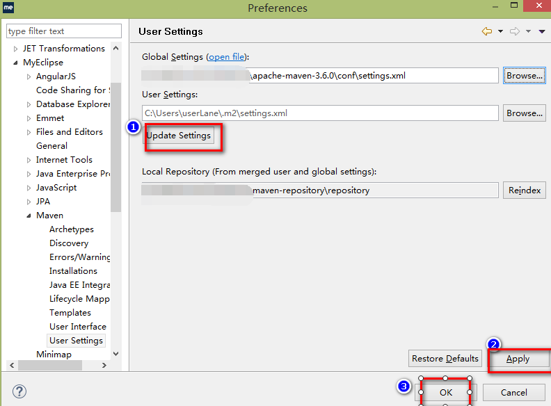Image resolution: width=551 pixels, height=406 pixels.
Task: Open Discovery under Maven
Action: 69,243
